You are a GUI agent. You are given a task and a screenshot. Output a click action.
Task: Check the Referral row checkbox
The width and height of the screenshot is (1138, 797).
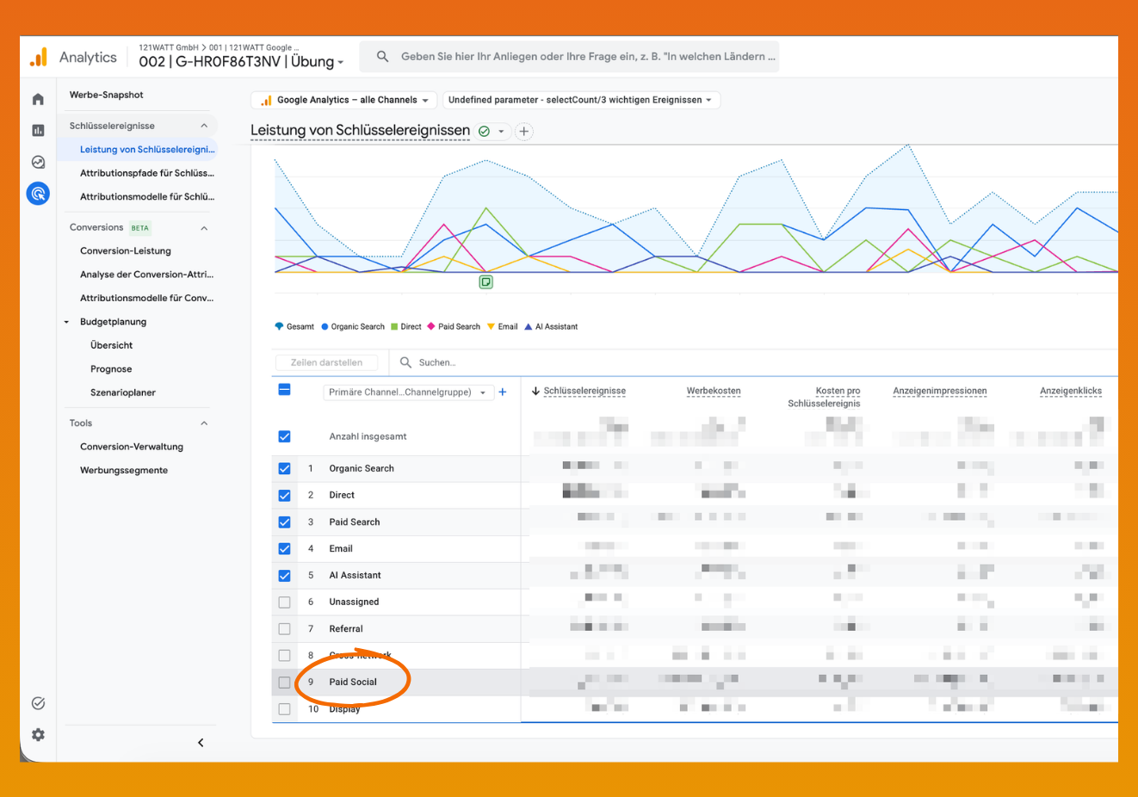pyautogui.click(x=285, y=629)
